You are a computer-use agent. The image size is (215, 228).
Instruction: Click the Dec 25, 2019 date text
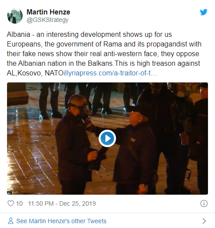78,203
